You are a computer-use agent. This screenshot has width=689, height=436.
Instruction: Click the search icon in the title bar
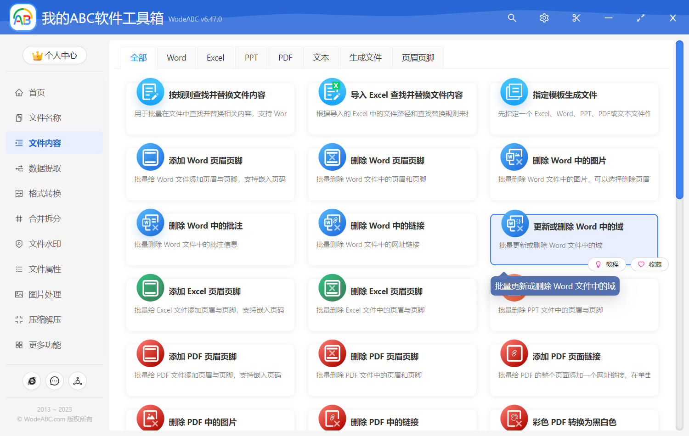coord(512,18)
